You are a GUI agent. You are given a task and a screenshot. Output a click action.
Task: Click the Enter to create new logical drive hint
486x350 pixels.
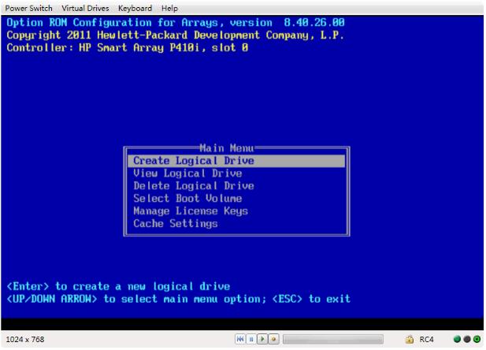pyautogui.click(x=118, y=286)
